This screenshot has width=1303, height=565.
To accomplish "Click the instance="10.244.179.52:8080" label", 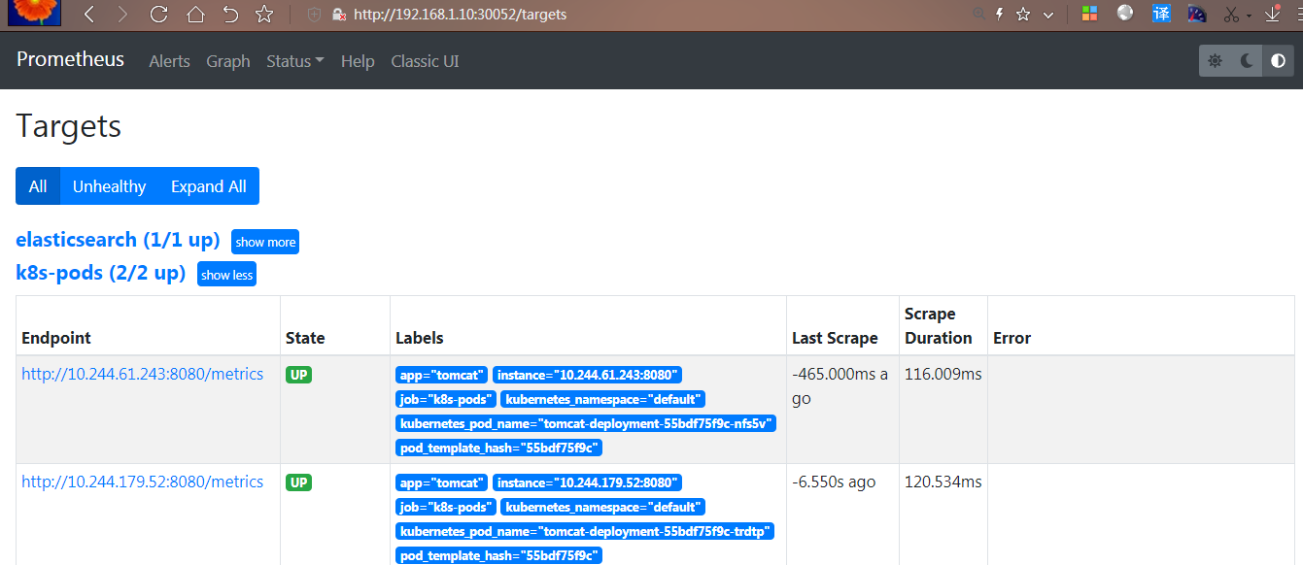I will pyautogui.click(x=587, y=482).
